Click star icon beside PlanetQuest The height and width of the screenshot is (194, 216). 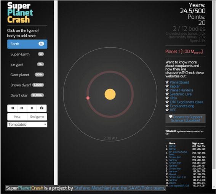167,82
